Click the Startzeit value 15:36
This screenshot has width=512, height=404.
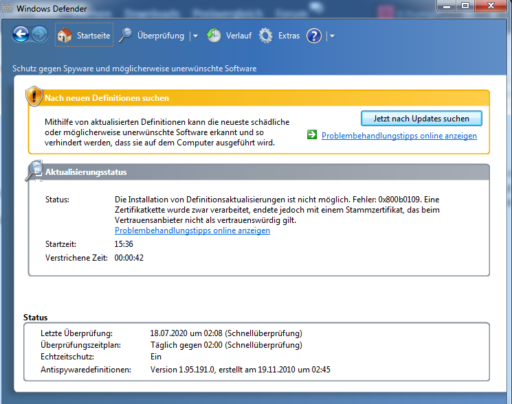coord(124,244)
